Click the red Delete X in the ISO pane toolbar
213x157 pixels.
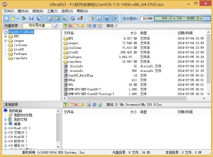(x=70, y=26)
